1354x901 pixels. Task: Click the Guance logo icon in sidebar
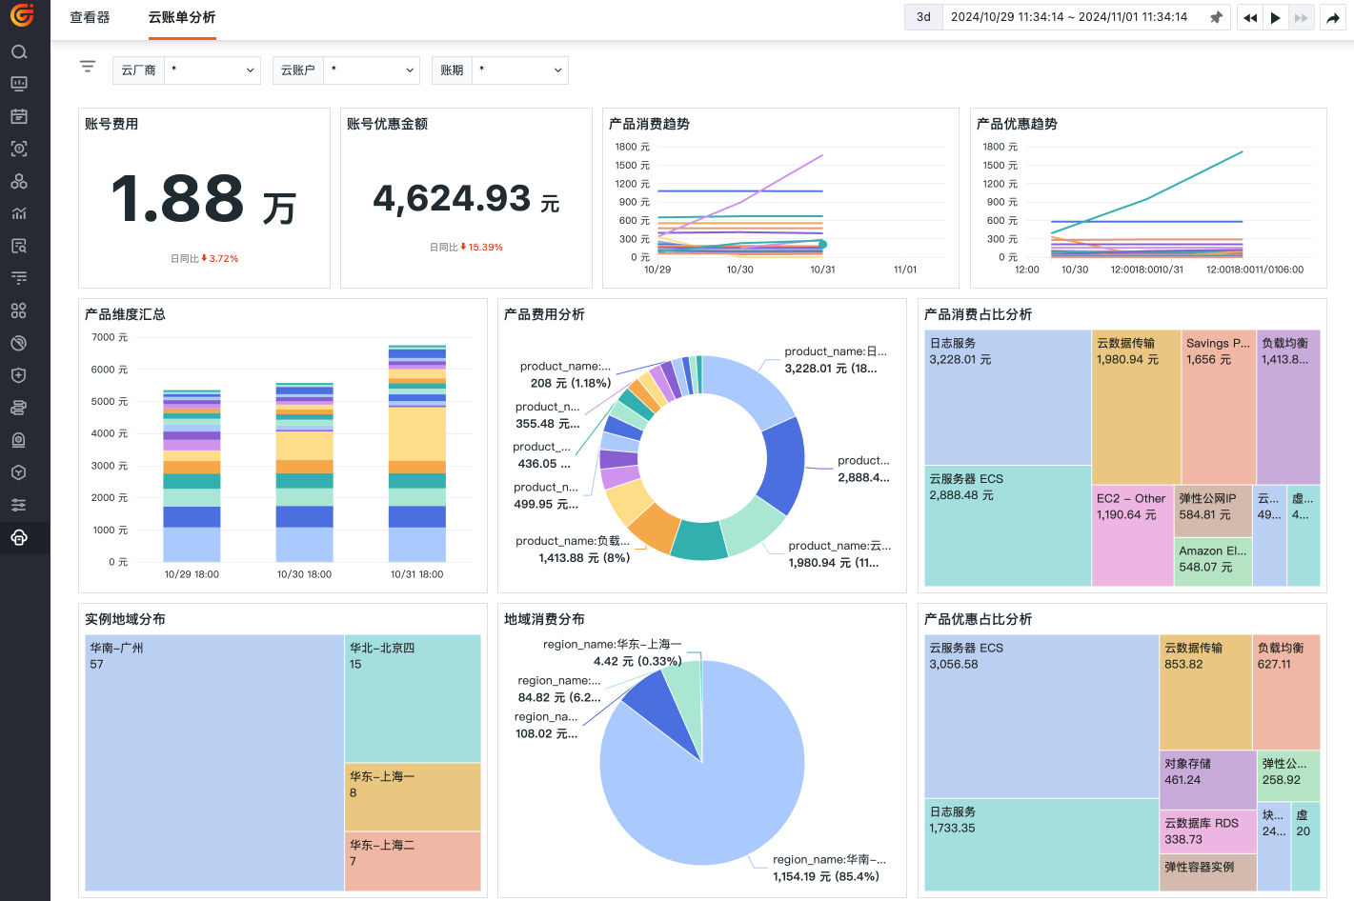[x=22, y=14]
